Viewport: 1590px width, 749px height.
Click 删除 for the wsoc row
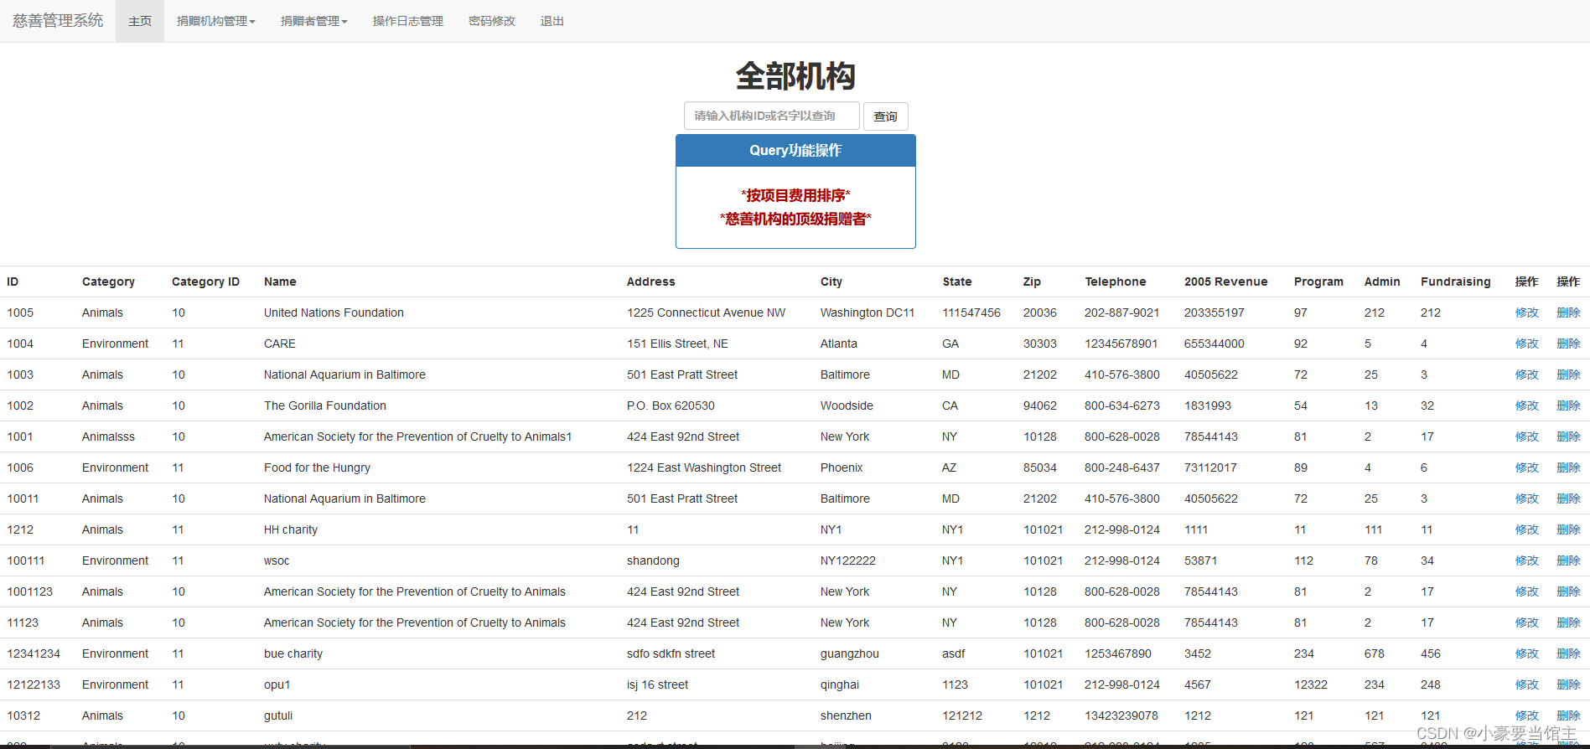click(x=1568, y=560)
